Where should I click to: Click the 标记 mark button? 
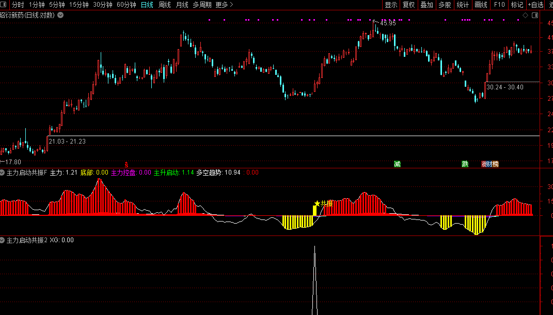tap(517, 5)
